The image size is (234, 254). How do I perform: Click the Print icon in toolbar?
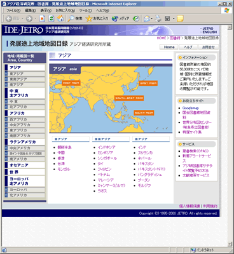click(158, 19)
